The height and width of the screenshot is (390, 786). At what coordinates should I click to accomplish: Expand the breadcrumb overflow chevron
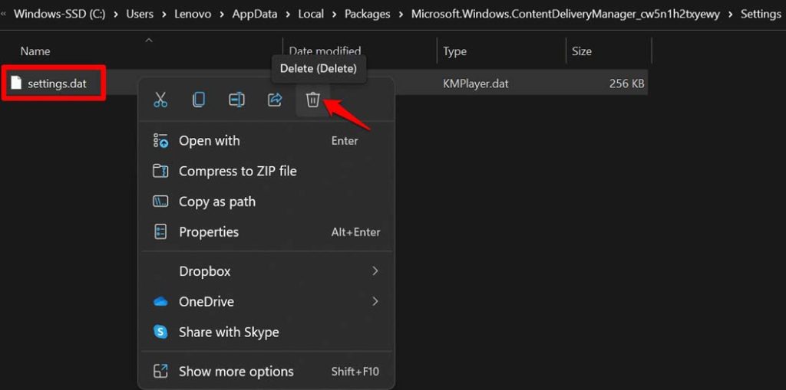pyautogui.click(x=4, y=14)
